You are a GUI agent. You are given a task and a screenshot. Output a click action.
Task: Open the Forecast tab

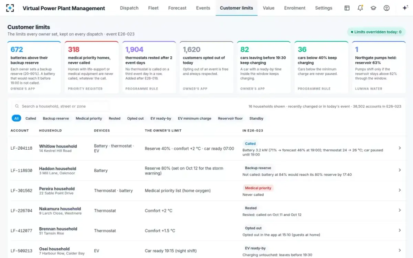[x=177, y=8]
